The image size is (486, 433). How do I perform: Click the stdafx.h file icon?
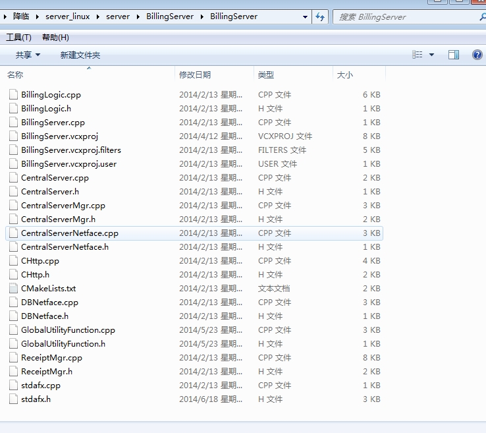[14, 399]
